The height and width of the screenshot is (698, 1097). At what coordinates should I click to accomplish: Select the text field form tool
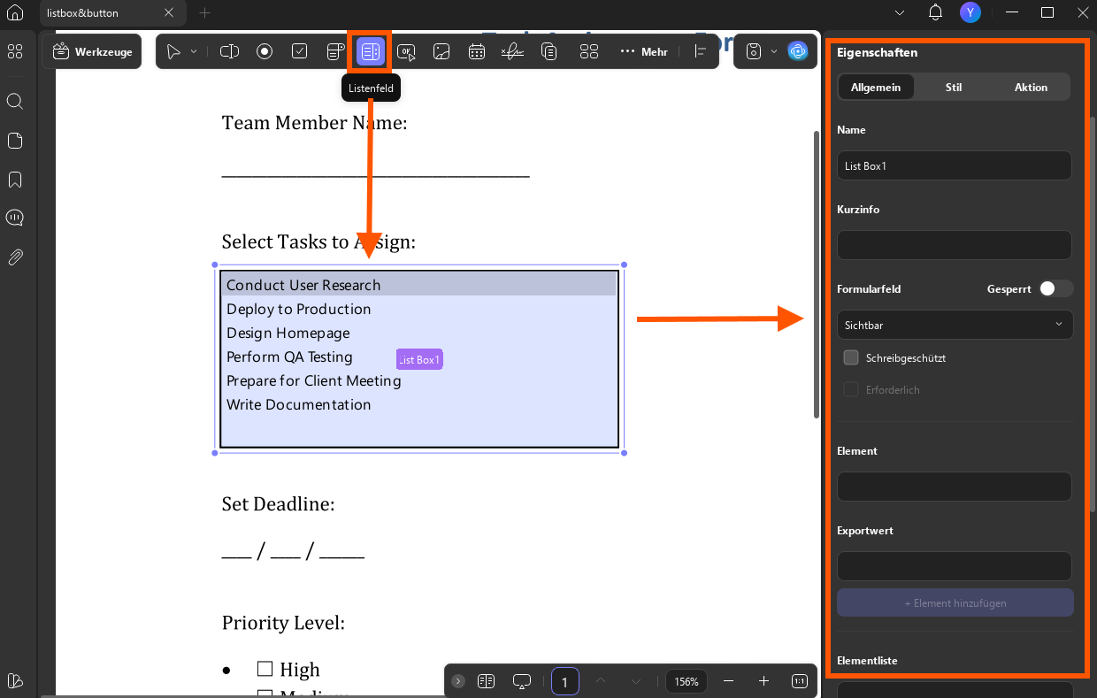tap(229, 51)
